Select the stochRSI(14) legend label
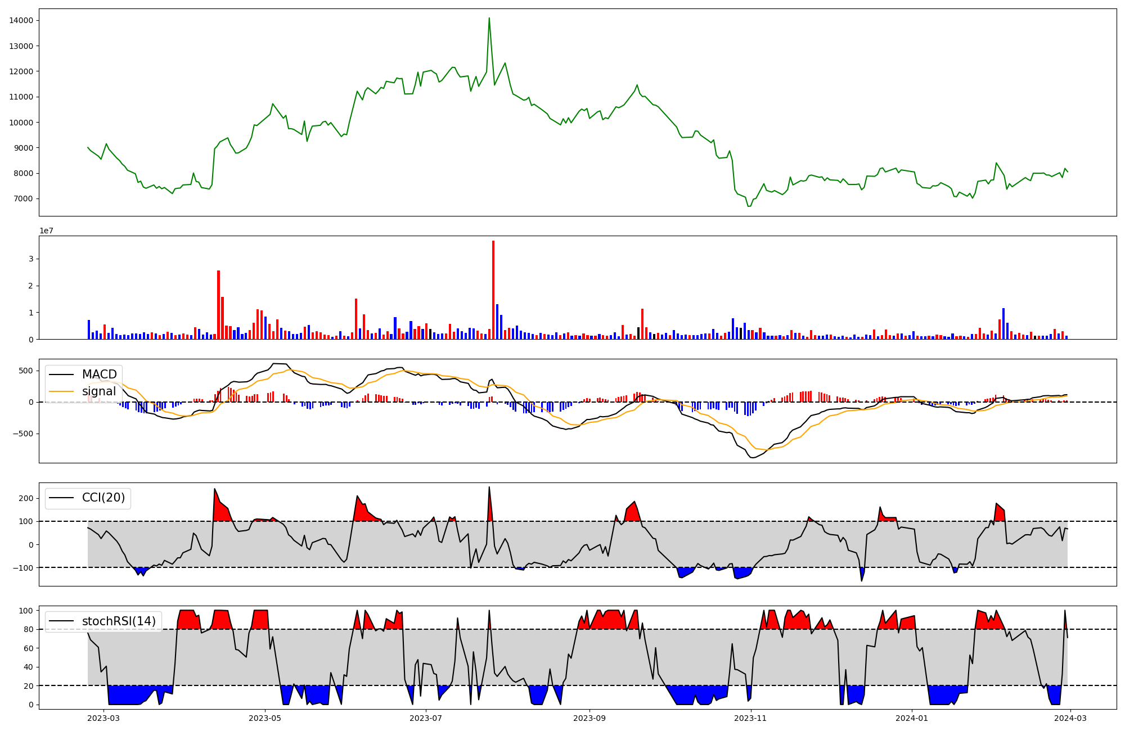Image resolution: width=1125 pixels, height=731 pixels. [119, 621]
